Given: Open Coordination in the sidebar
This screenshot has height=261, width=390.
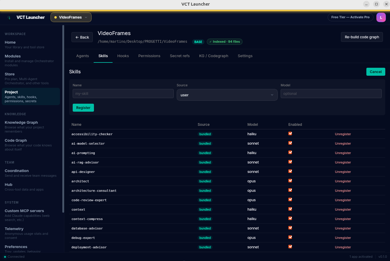Looking at the screenshot, I should 31,173.
